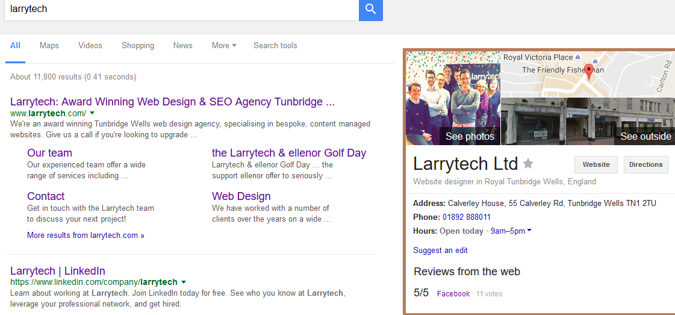The height and width of the screenshot is (315, 675).
Task: Click the red map pin marker
Action: pyautogui.click(x=589, y=72)
